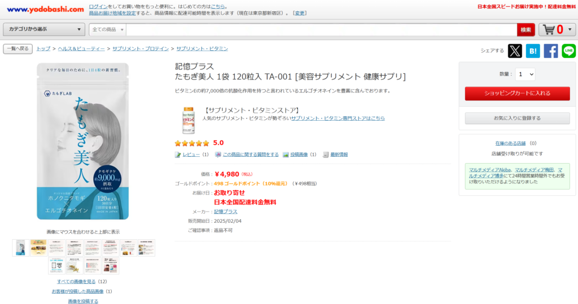Click the posted images icon

click(286, 155)
